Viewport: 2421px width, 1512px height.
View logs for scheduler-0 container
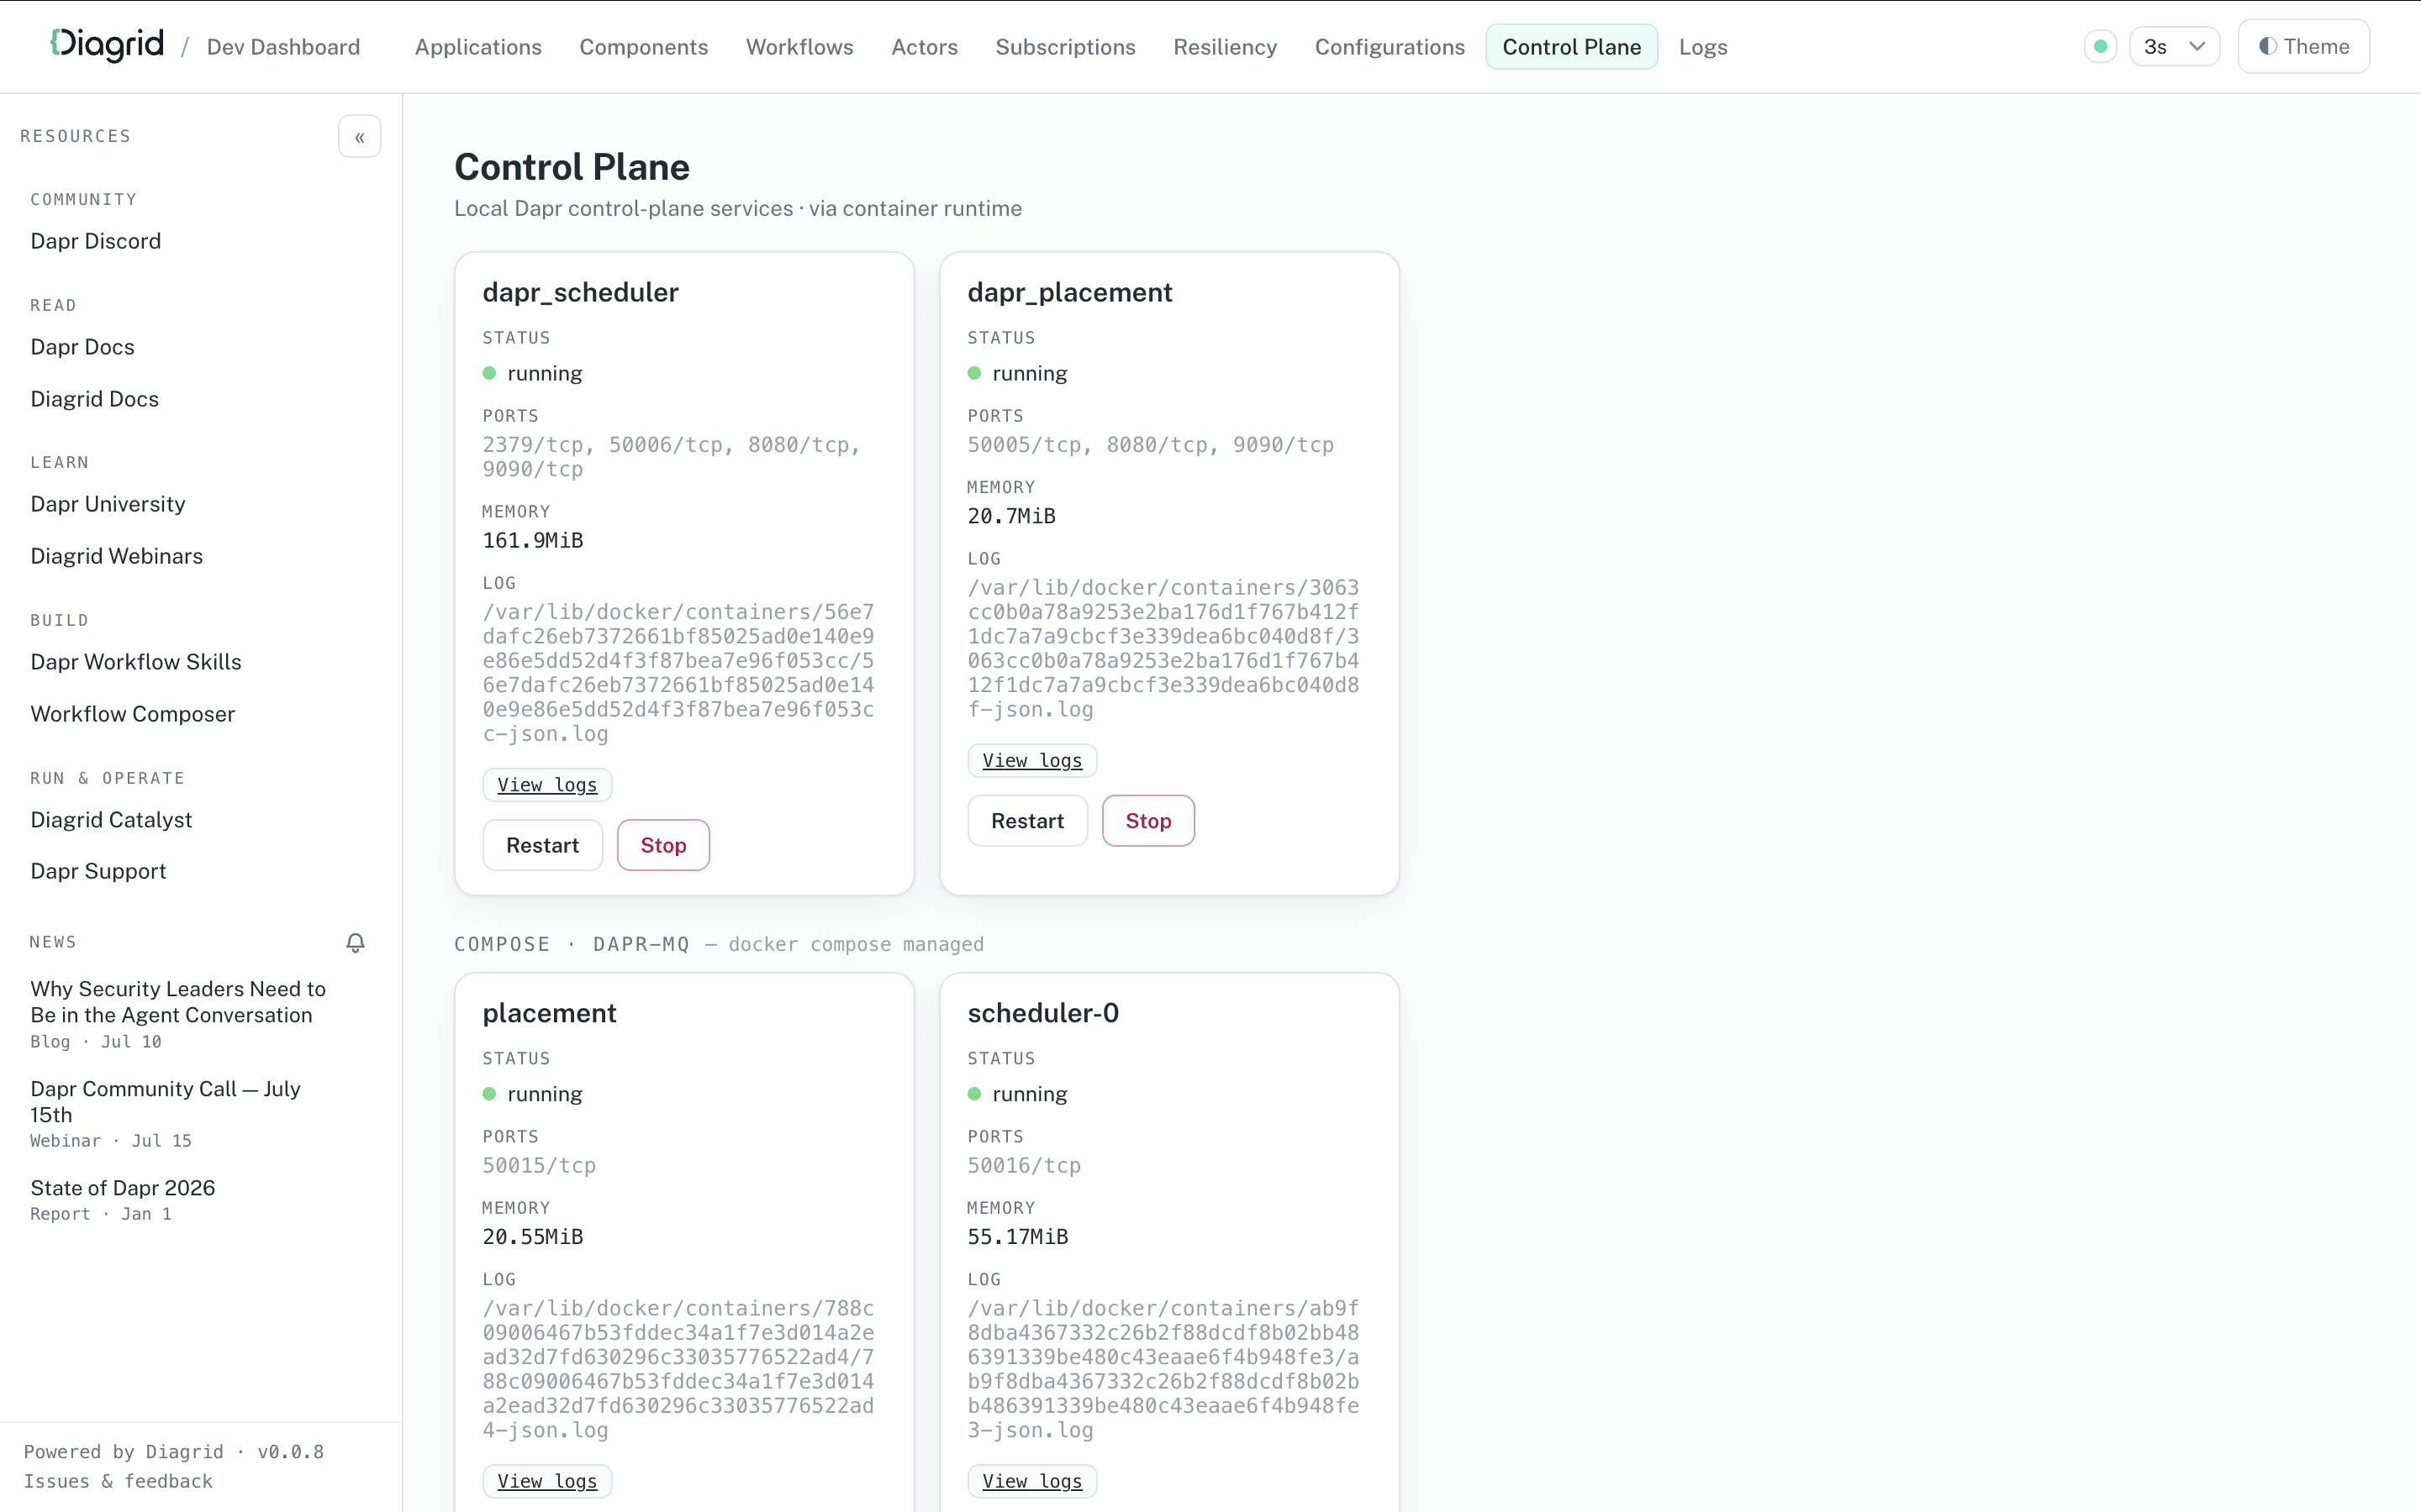point(1032,1481)
